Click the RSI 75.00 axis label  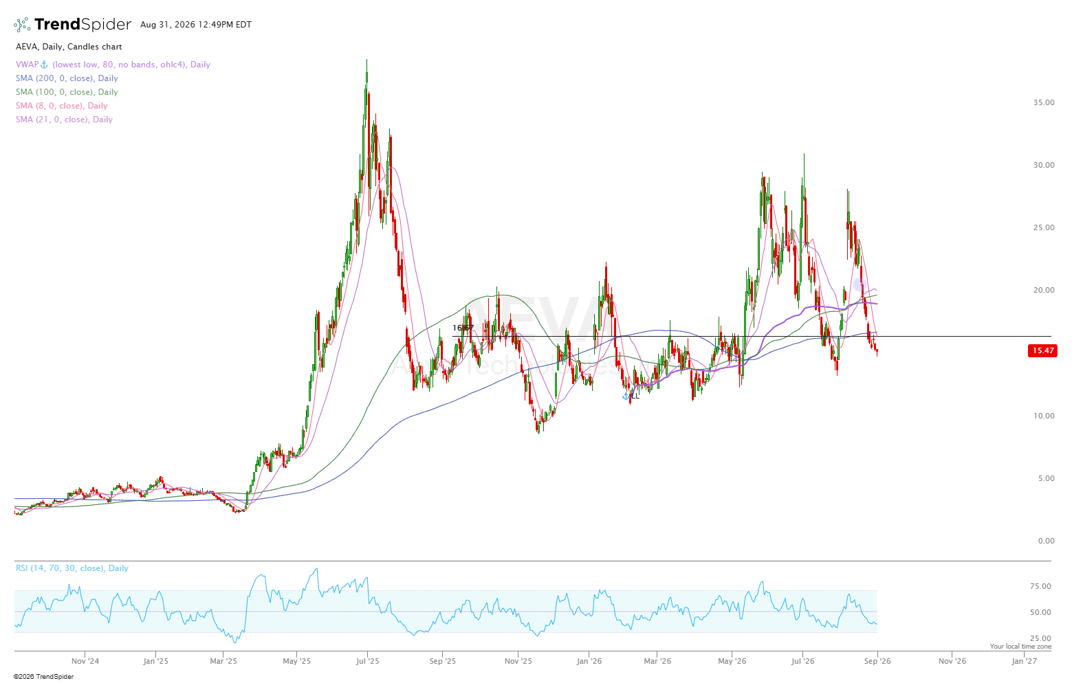pos(1041,586)
